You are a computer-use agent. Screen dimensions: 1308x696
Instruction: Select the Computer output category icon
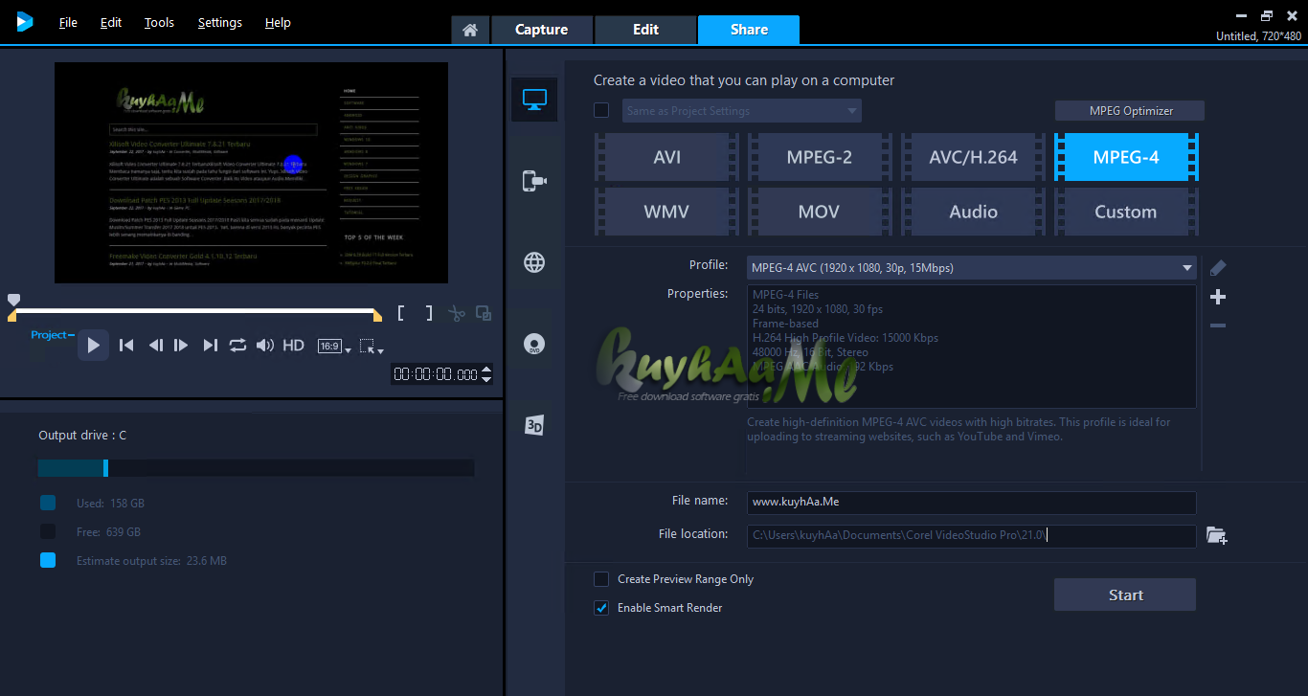click(534, 99)
